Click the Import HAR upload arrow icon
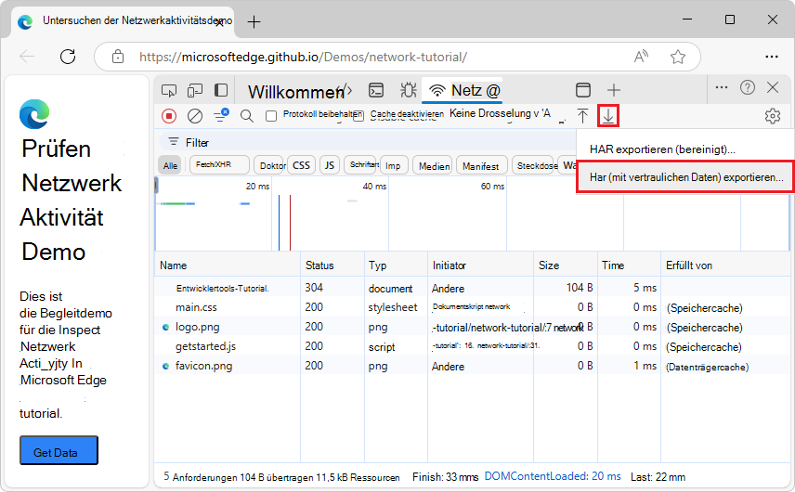 (x=582, y=116)
